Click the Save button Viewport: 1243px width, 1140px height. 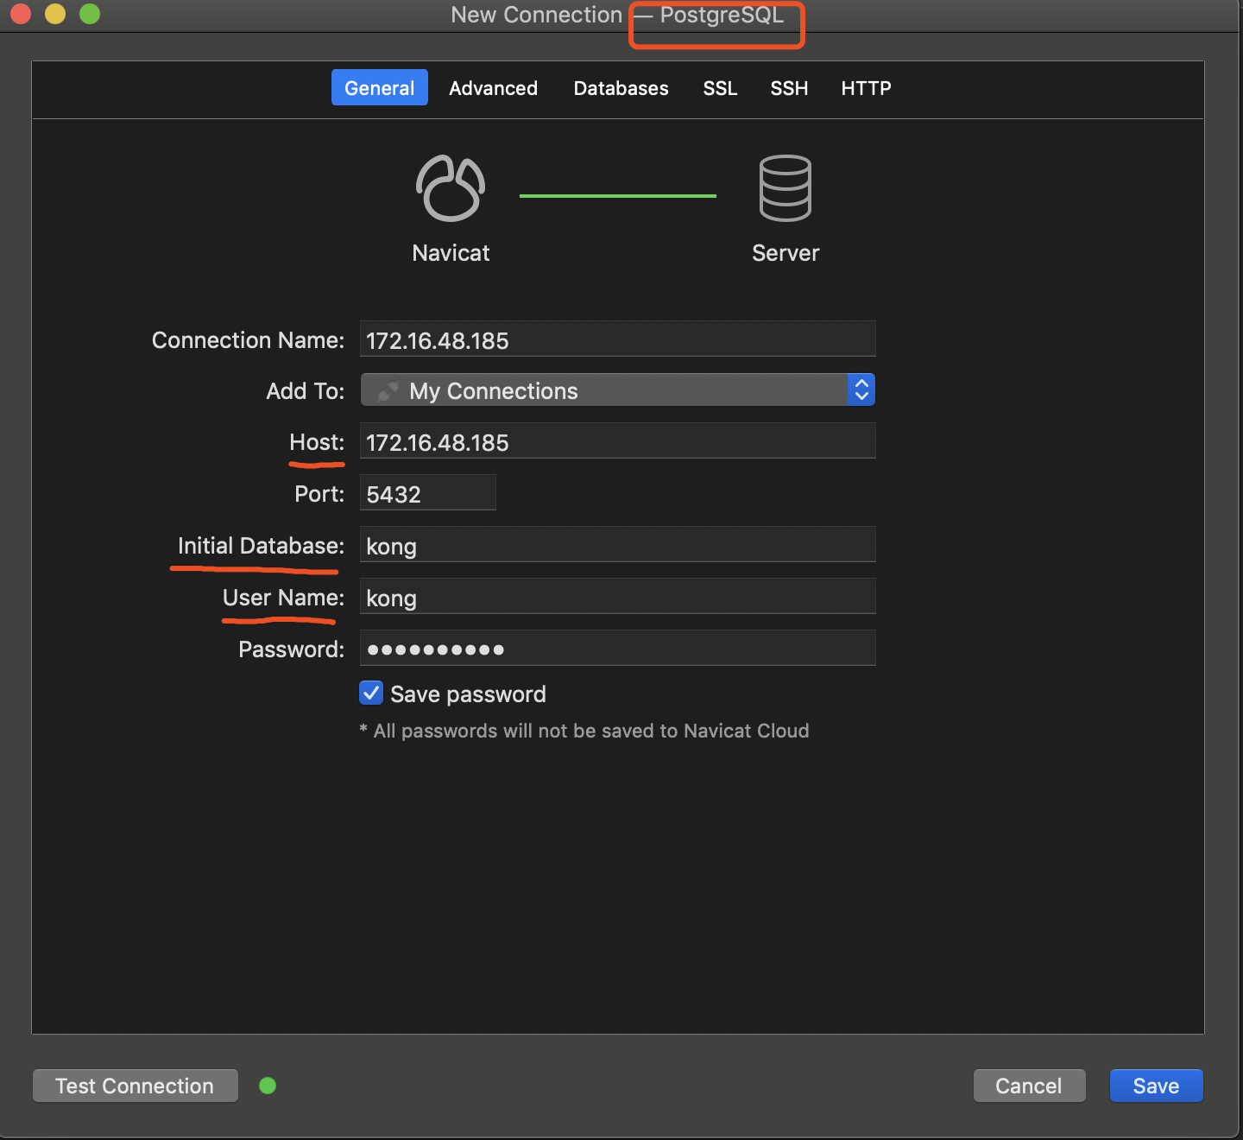tap(1156, 1086)
